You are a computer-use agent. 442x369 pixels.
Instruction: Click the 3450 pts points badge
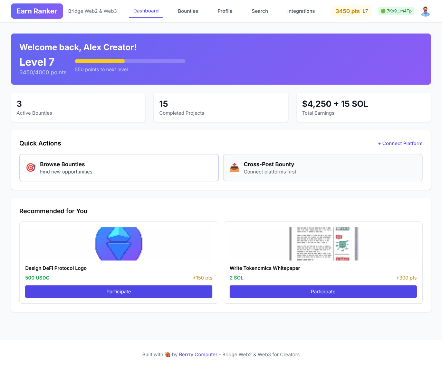click(347, 11)
